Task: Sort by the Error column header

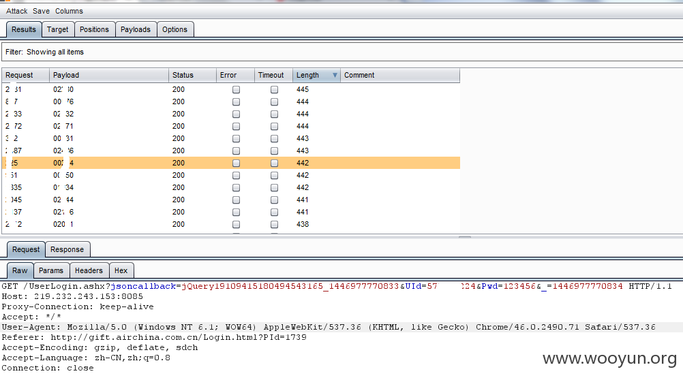Action: (235, 75)
